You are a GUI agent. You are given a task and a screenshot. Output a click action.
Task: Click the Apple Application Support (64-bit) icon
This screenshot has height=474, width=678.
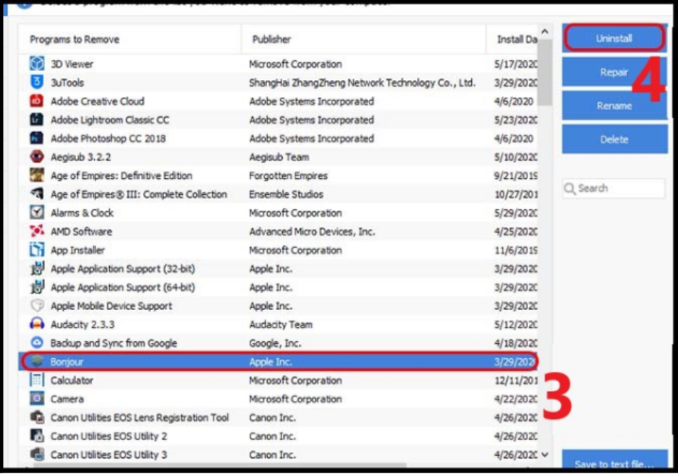(x=37, y=286)
